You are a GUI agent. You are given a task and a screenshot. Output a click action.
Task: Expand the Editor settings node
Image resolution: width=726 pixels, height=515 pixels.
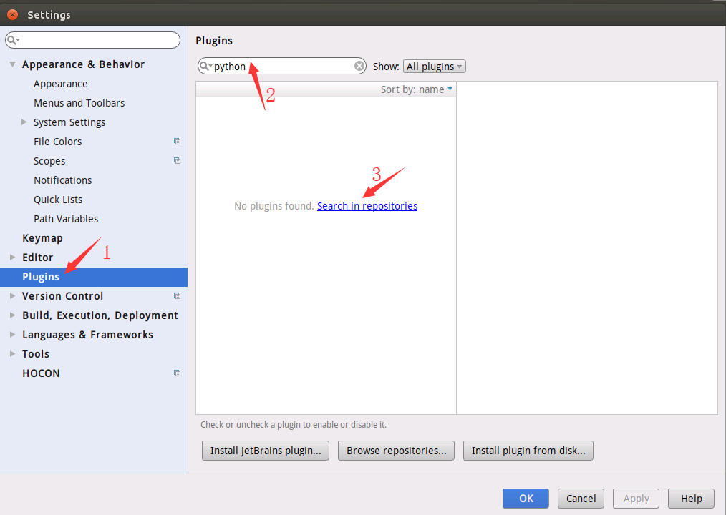pos(12,257)
